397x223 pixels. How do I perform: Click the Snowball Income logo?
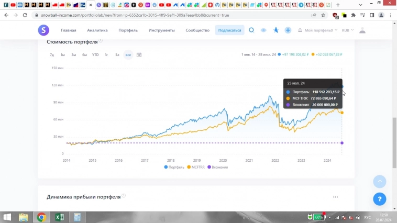[x=43, y=30]
